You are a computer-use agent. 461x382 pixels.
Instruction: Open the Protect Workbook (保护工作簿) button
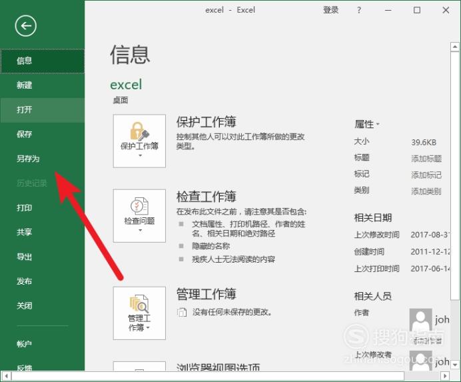pyautogui.click(x=139, y=141)
